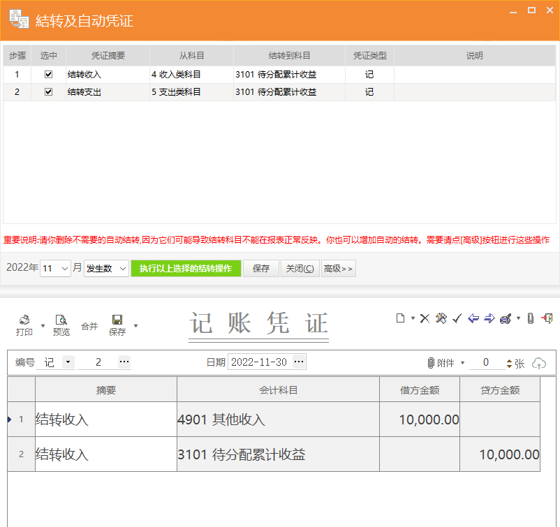Image resolution: width=560 pixels, height=527 pixels.
Task: Open the month 11 dropdown
Action: 65,269
